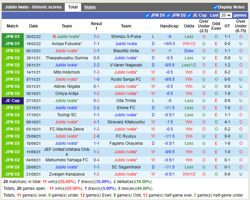The width and height of the screenshot is (250, 200).
Task: Switch to the Home tab
Action: (90, 7)
